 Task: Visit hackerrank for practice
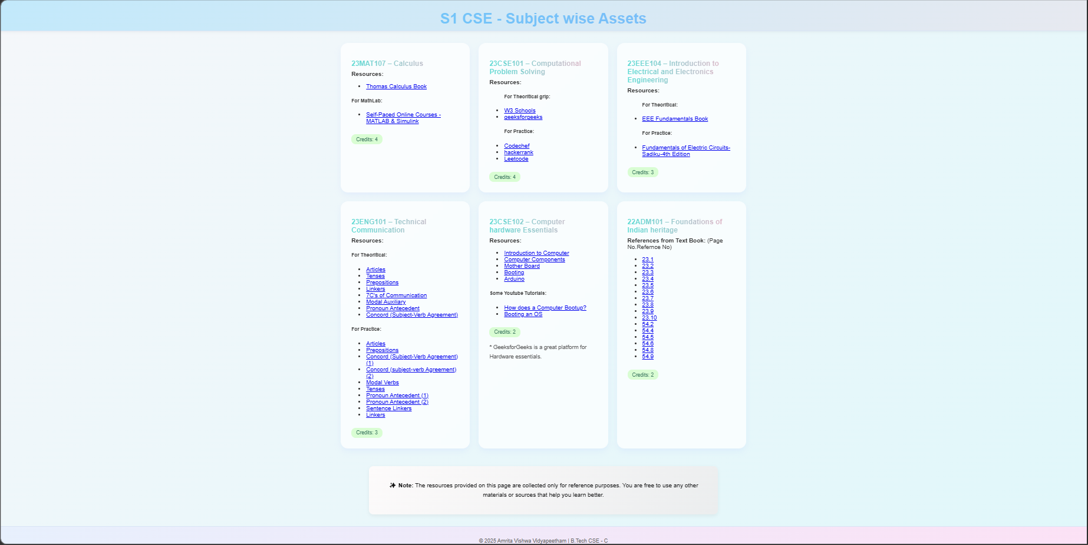(518, 152)
